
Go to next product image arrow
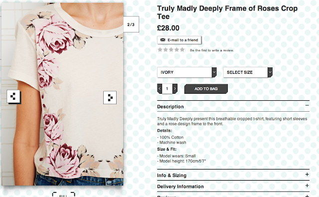coord(110,98)
